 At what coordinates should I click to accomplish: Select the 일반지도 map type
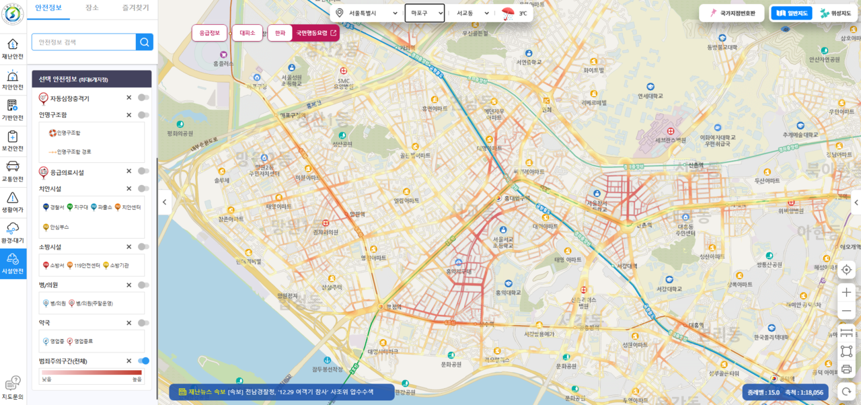tap(791, 13)
